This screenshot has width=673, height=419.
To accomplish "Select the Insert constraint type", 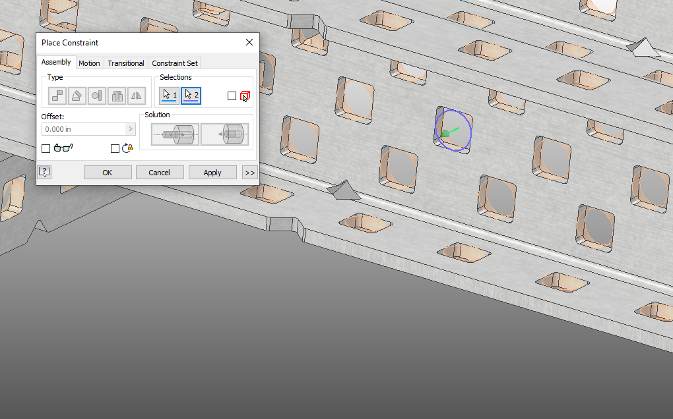I will pyautogui.click(x=116, y=96).
